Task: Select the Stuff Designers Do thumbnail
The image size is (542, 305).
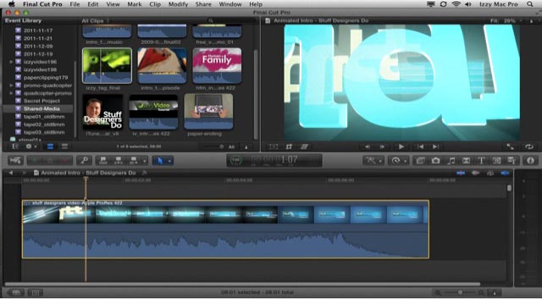Action: (x=102, y=112)
